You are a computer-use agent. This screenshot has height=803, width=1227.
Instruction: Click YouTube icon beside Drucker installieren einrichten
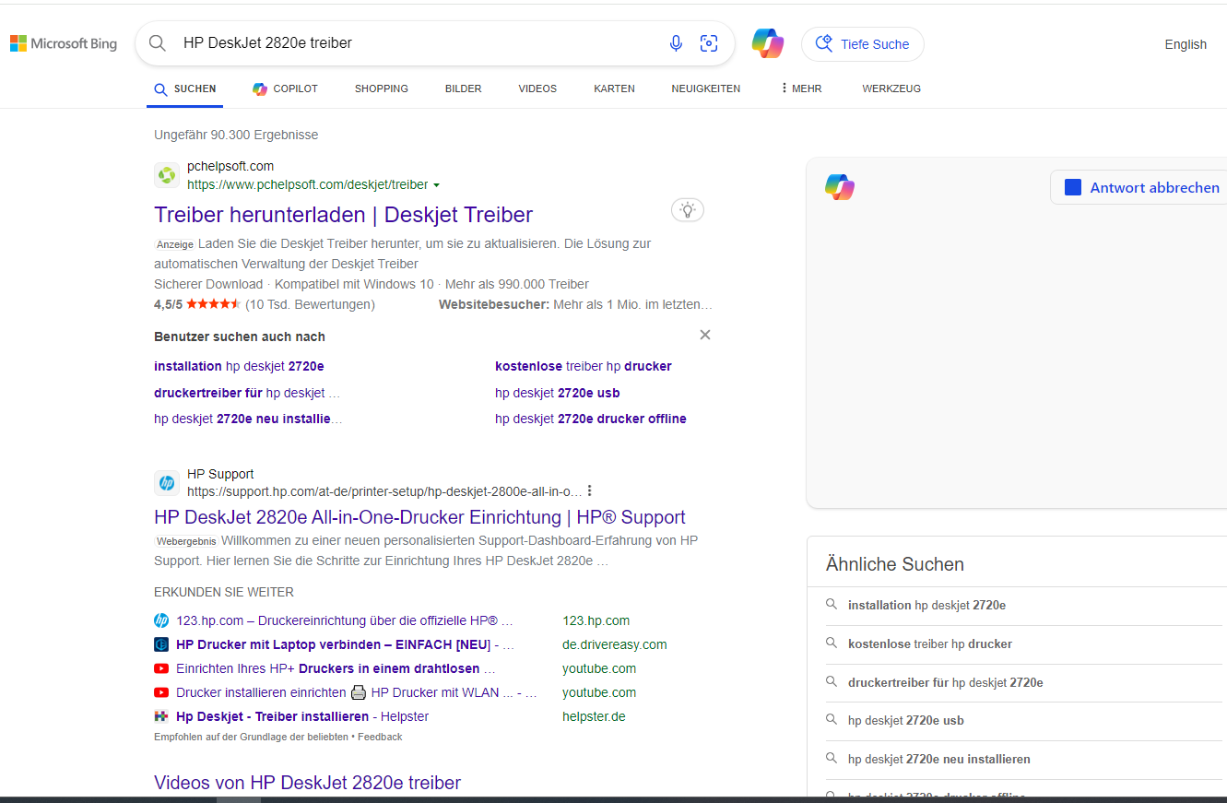(161, 692)
